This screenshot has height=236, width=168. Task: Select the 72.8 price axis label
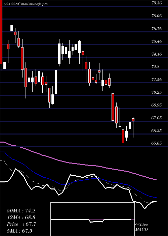click(155, 67)
